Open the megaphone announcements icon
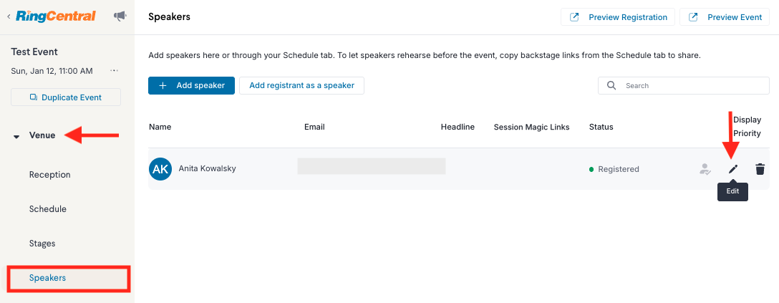 (x=120, y=17)
